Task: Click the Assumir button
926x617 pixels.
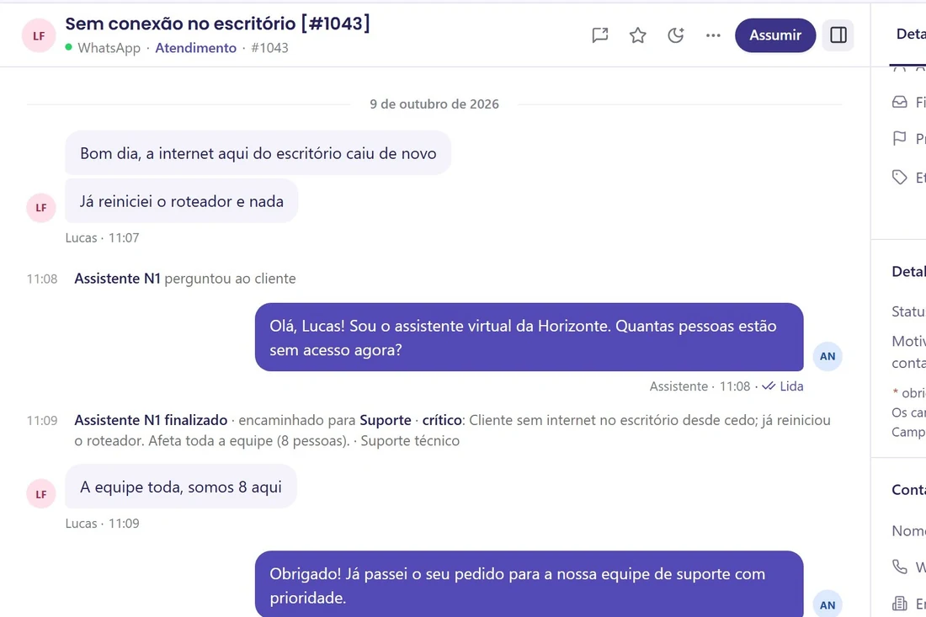Action: tap(774, 35)
